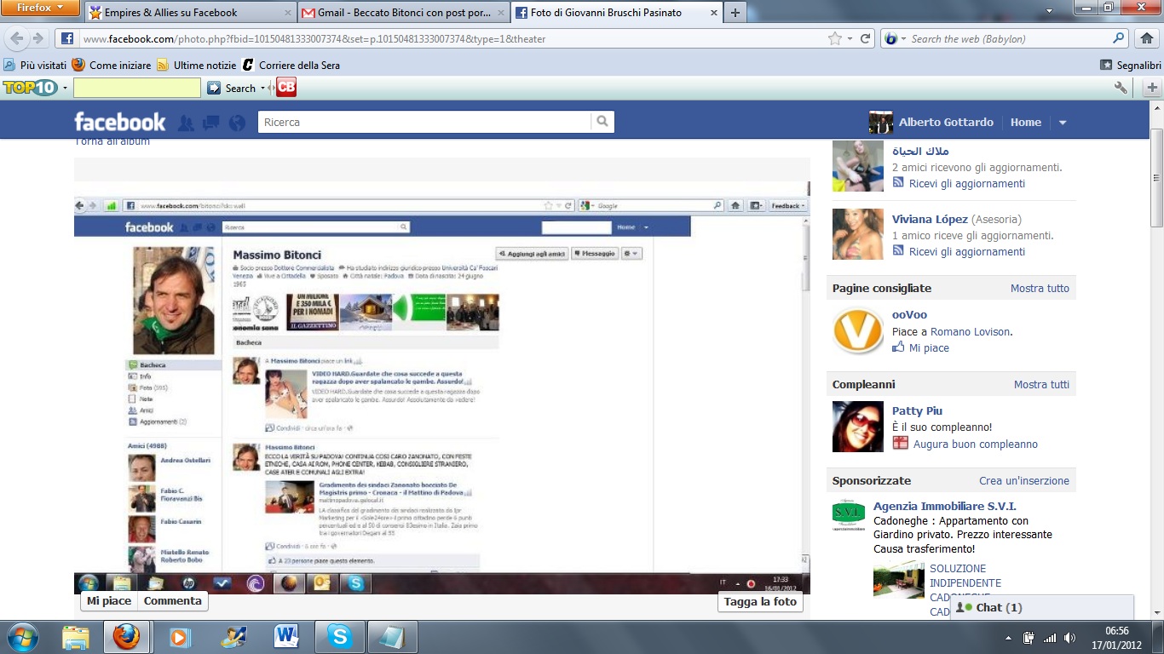1164x654 pixels.
Task: Click Tagga la foto button
Action: (x=760, y=602)
